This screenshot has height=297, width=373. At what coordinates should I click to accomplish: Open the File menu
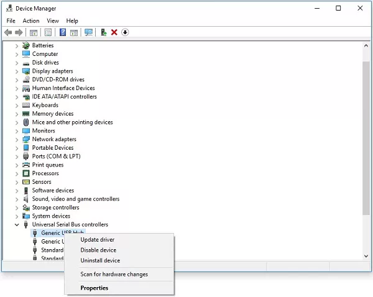(11, 21)
